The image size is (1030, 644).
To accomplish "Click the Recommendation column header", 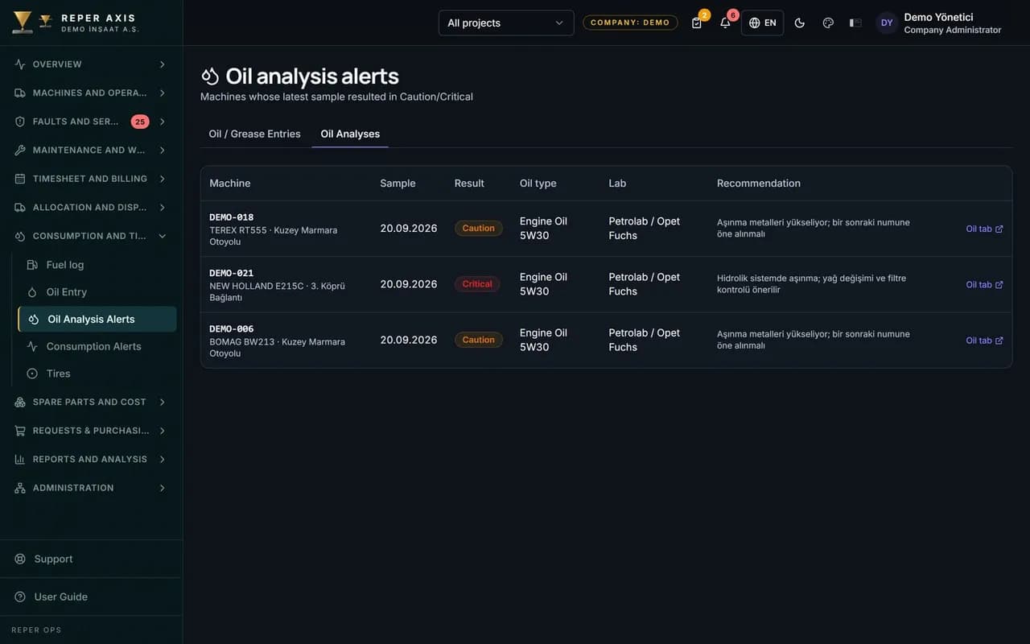I will coord(759,184).
